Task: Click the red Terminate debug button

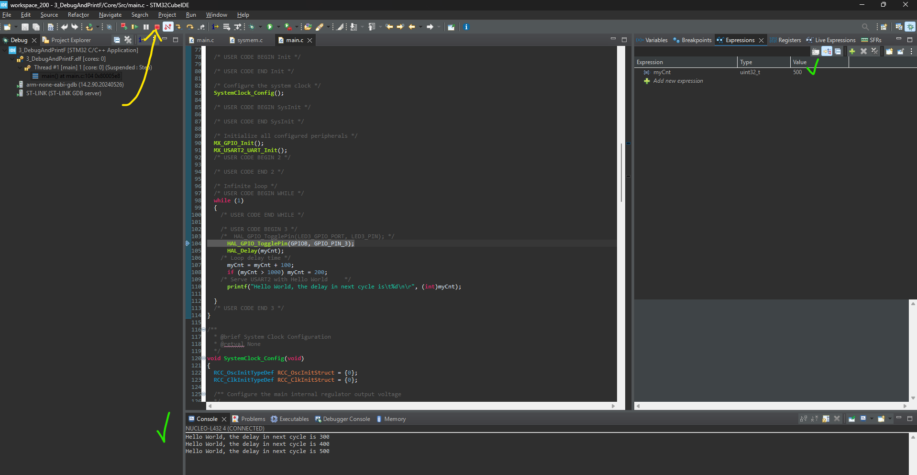Action: tap(157, 27)
